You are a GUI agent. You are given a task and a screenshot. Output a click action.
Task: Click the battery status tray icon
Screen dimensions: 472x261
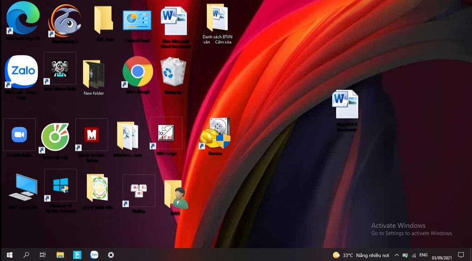coord(405,255)
